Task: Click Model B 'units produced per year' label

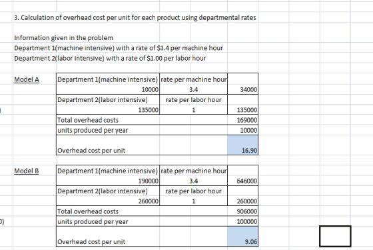Action: 93,221
